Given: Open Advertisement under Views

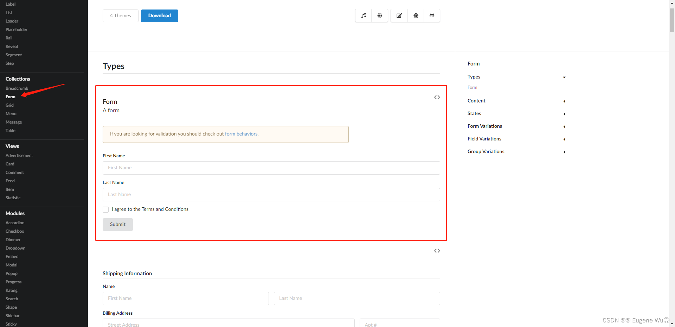Looking at the screenshot, I should click(19, 156).
